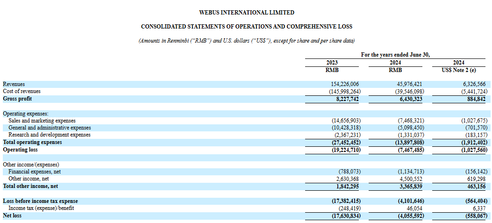Click the Cost of revenues label

pos(21,92)
